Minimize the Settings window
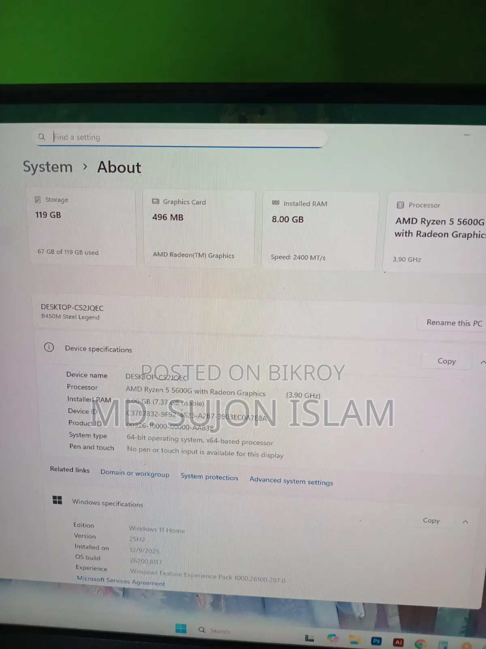Image resolution: width=486 pixels, height=649 pixels. [x=467, y=134]
